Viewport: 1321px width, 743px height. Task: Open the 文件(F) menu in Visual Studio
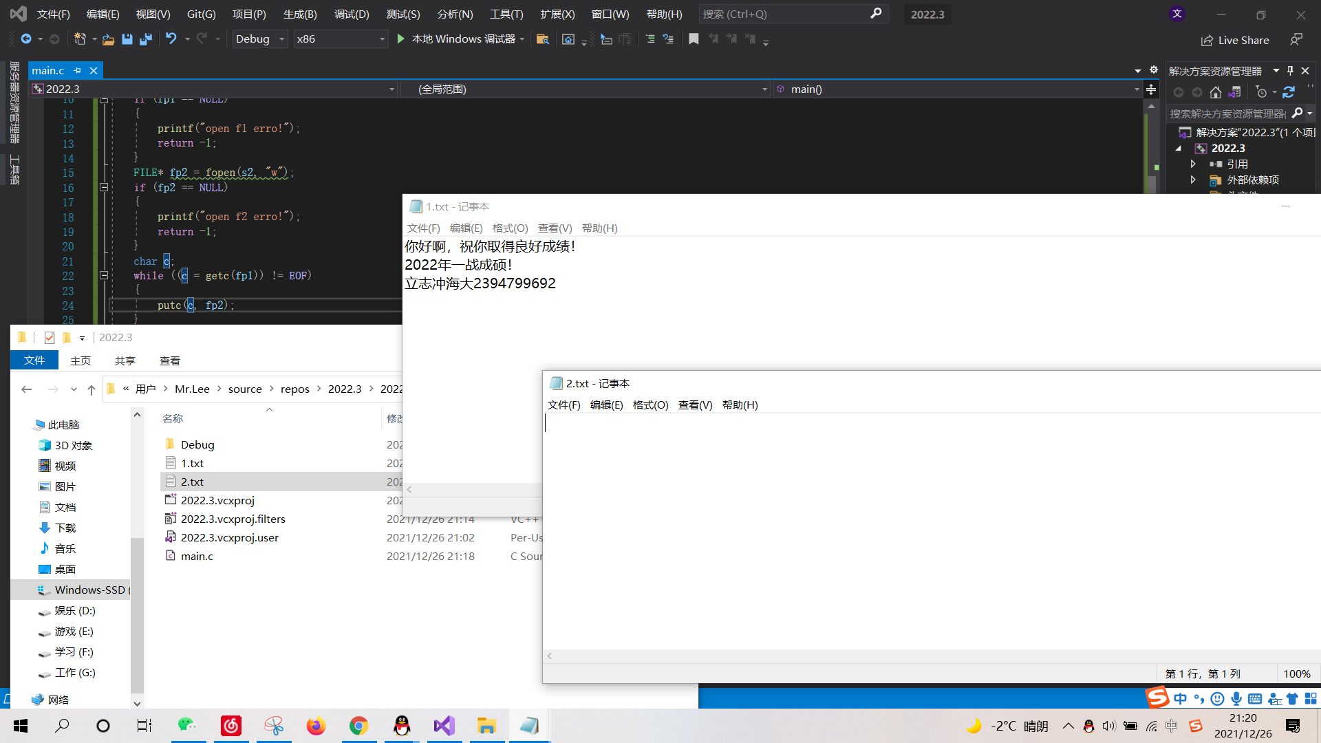[54, 14]
